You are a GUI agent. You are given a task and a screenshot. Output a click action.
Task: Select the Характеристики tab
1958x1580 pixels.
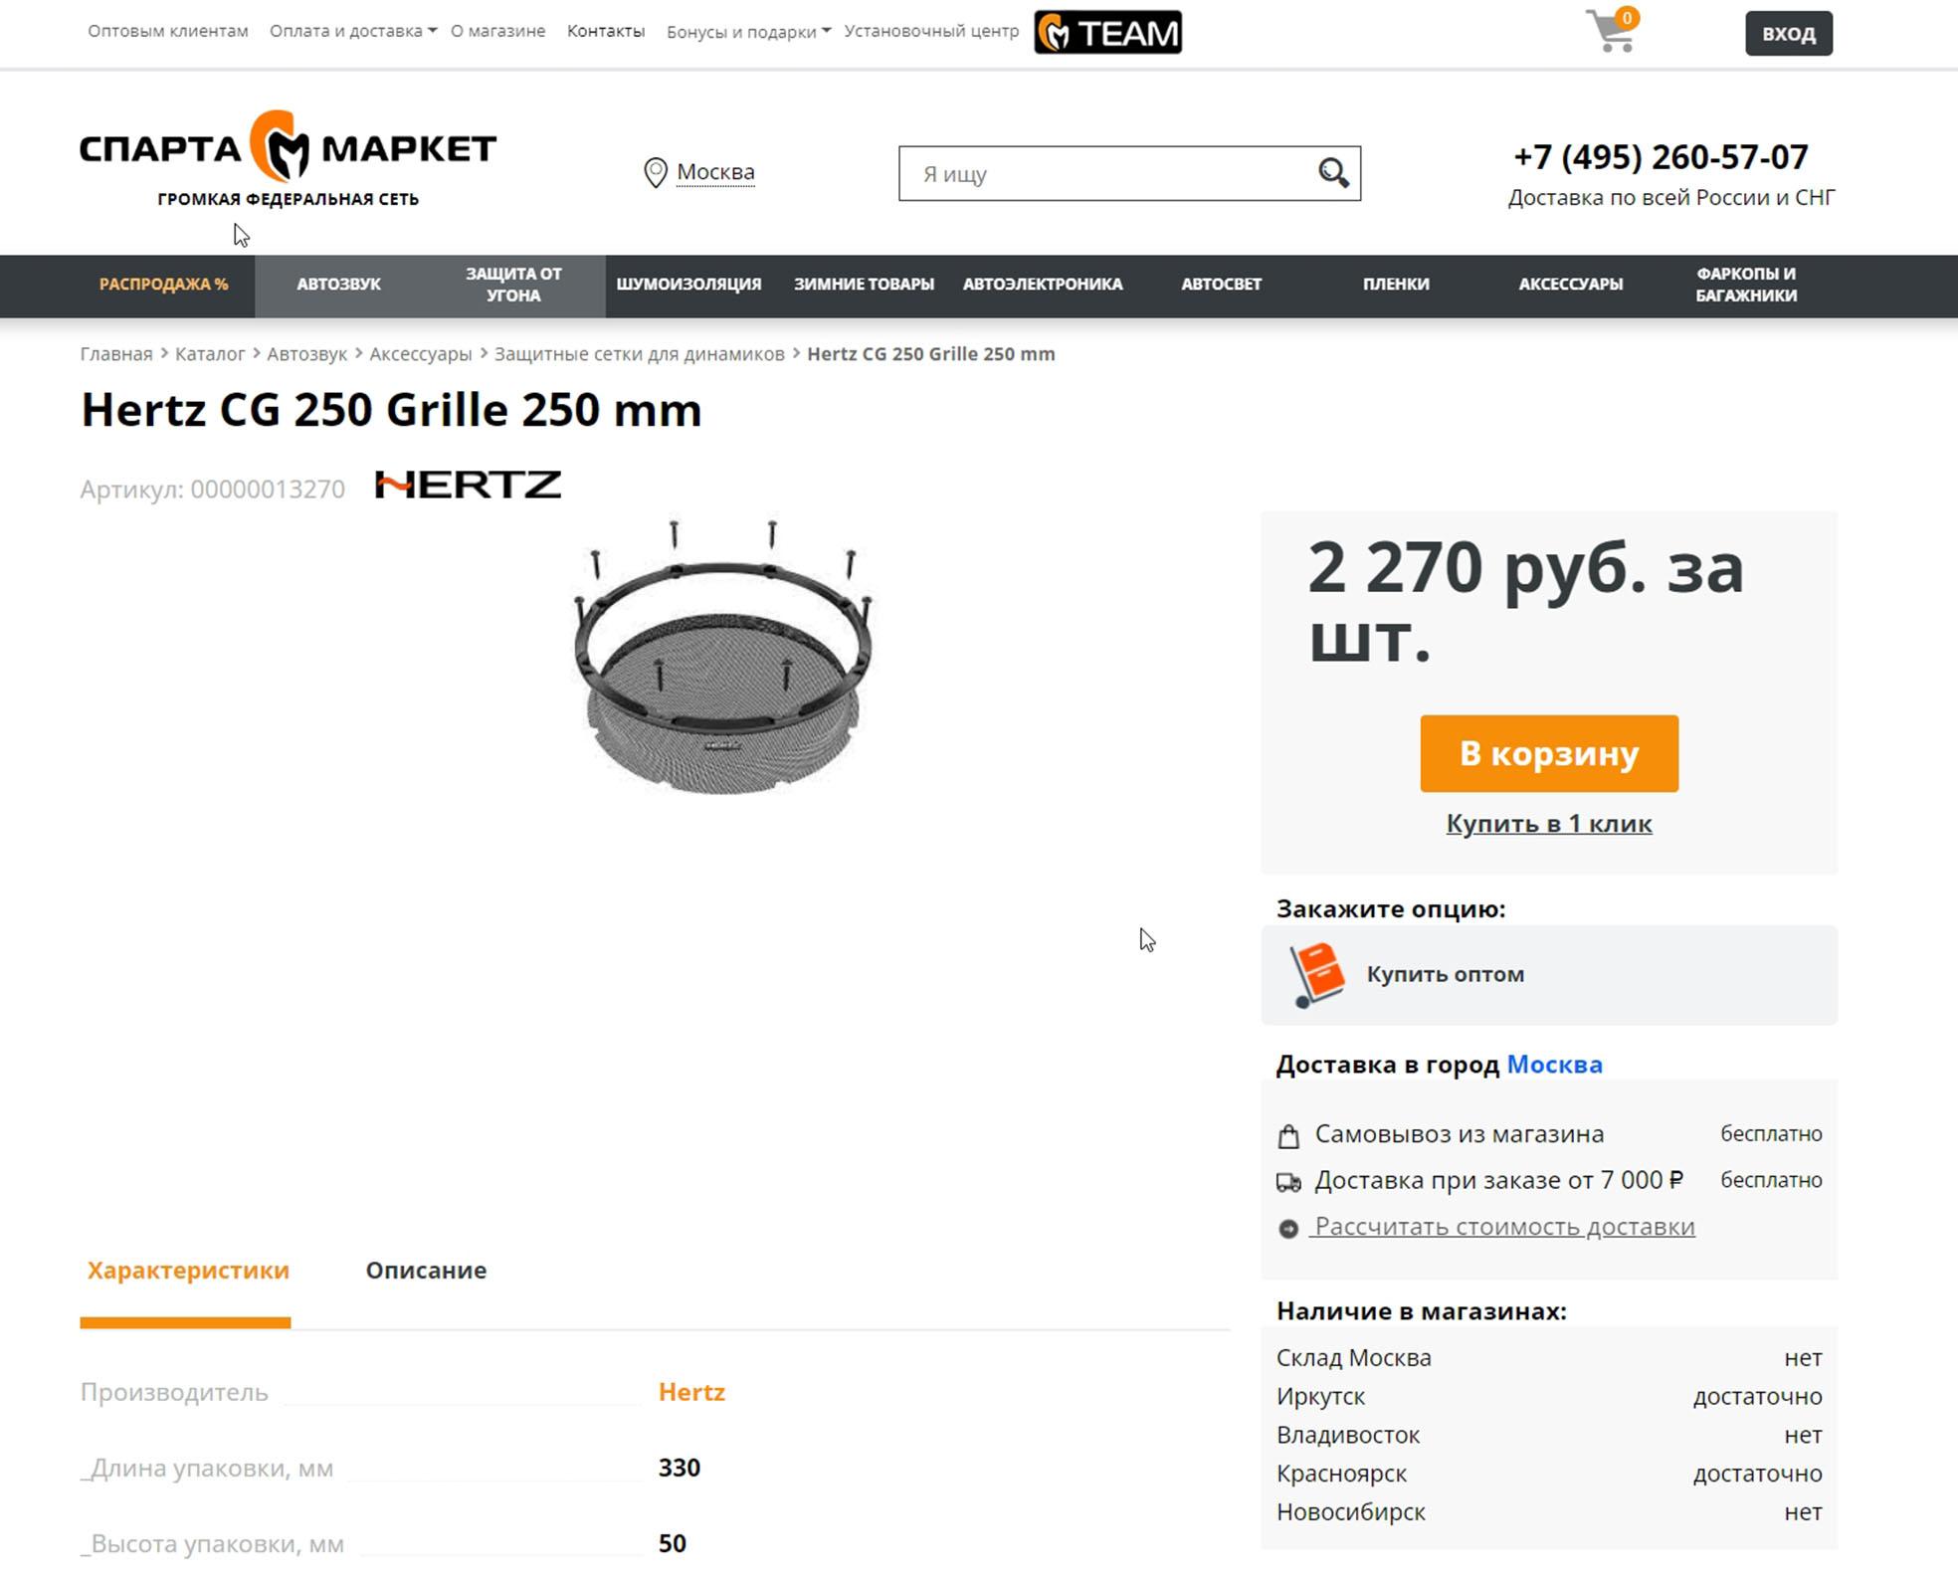(x=188, y=1271)
